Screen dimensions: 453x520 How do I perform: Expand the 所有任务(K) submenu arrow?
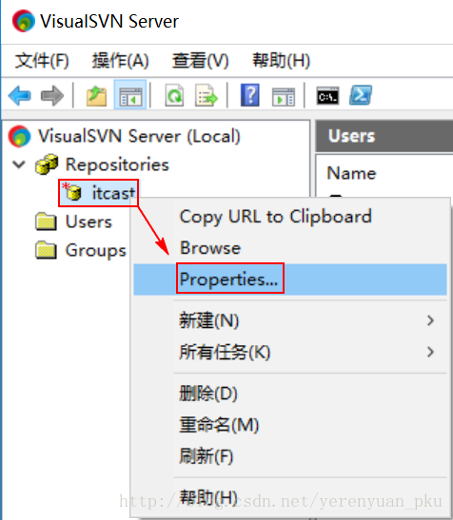[430, 352]
